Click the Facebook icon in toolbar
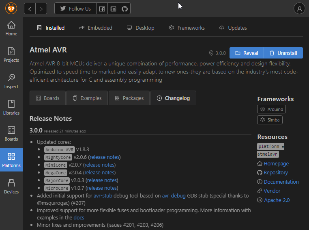The image size is (309, 230). click(x=102, y=9)
